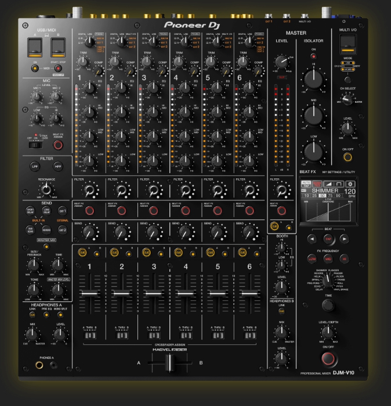Open utility settings gear on Beat FX display
Viewport: 391px width, 406px height.
pos(350,184)
